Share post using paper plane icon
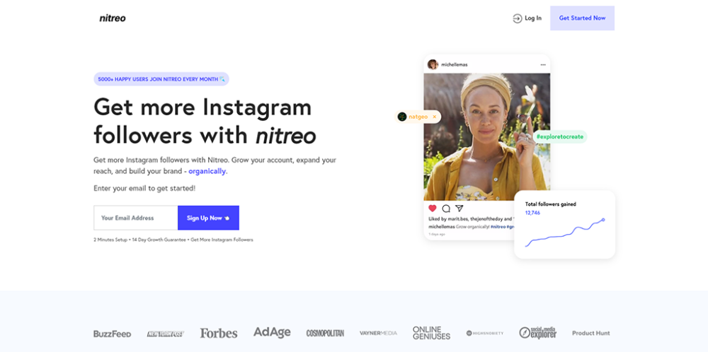The width and height of the screenshot is (708, 352). pos(459,209)
